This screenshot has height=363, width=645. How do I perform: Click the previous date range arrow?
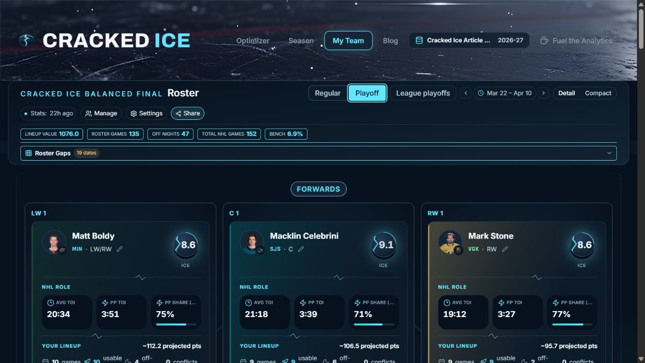tap(466, 93)
